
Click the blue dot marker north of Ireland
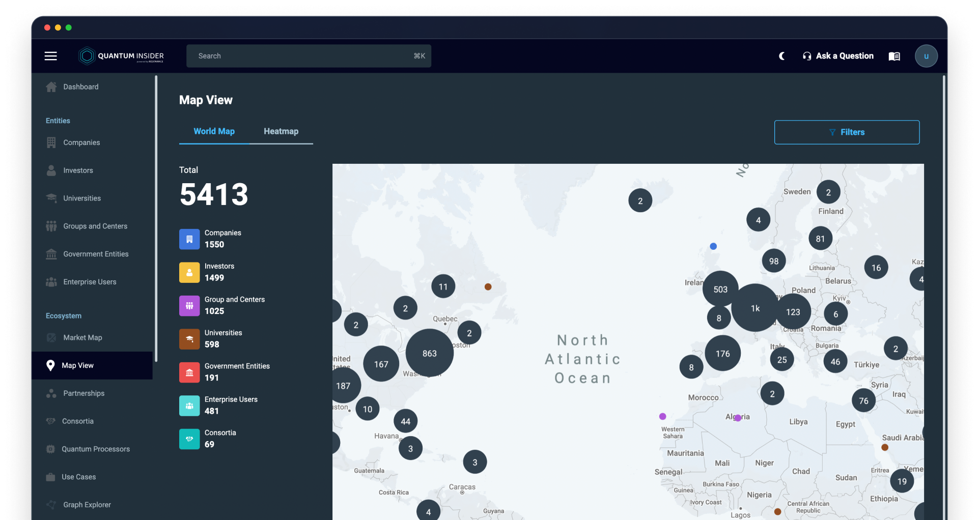[x=713, y=246]
